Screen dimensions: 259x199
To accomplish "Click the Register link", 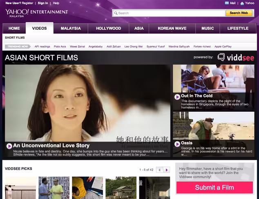I will 27,3.
